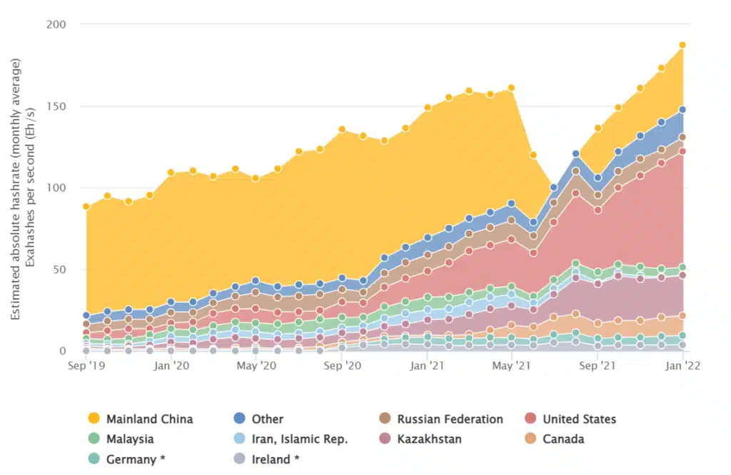Click the Estimated absolute hashrate axis title
The width and height of the screenshot is (731, 475).
(x=16, y=189)
